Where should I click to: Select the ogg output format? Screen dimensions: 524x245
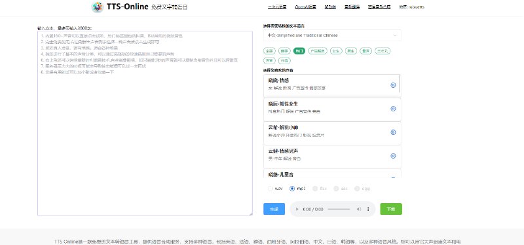point(357,189)
